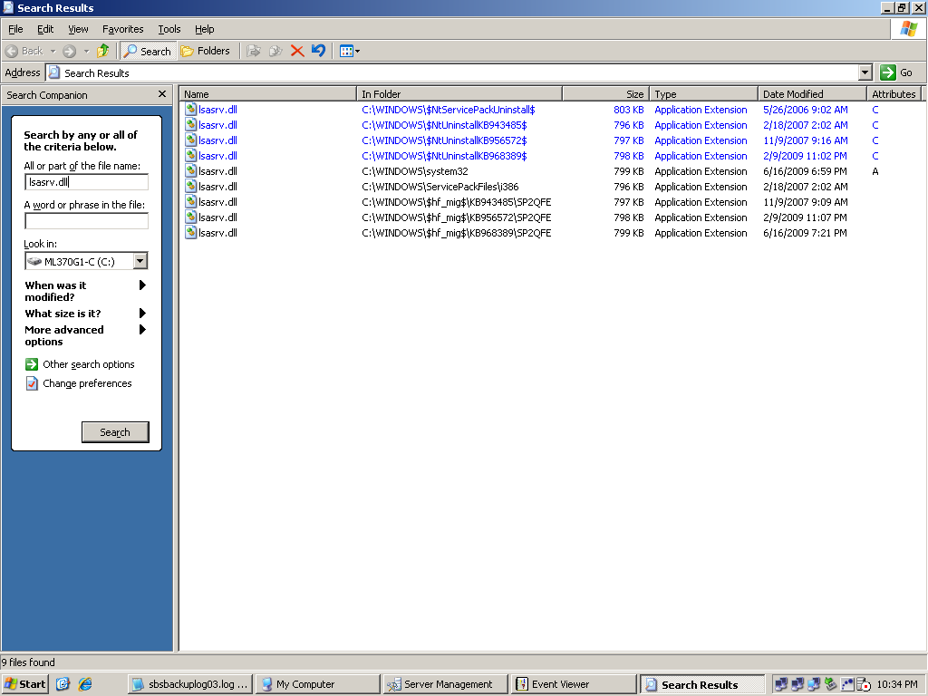The image size is (928, 696).
Task: Select lsasrv.dll icon in KB968389\SP2QFE row
Action: coord(190,233)
